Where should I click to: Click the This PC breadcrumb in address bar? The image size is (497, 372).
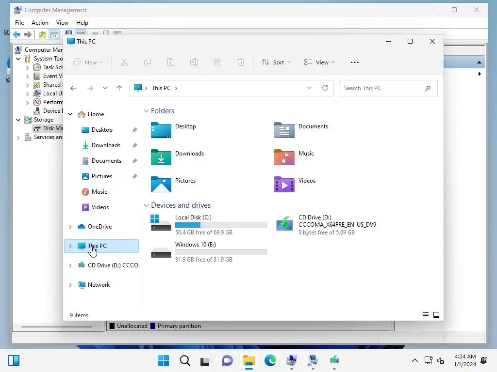click(x=161, y=88)
